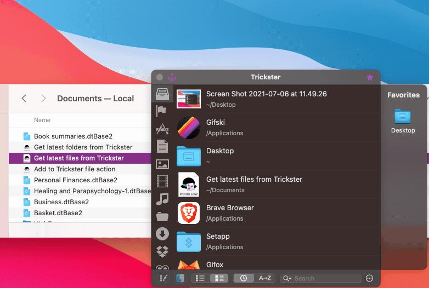The height and width of the screenshot is (288, 429).
Task: Show the Applications filter in Trickster sidebar
Action: pos(162,129)
